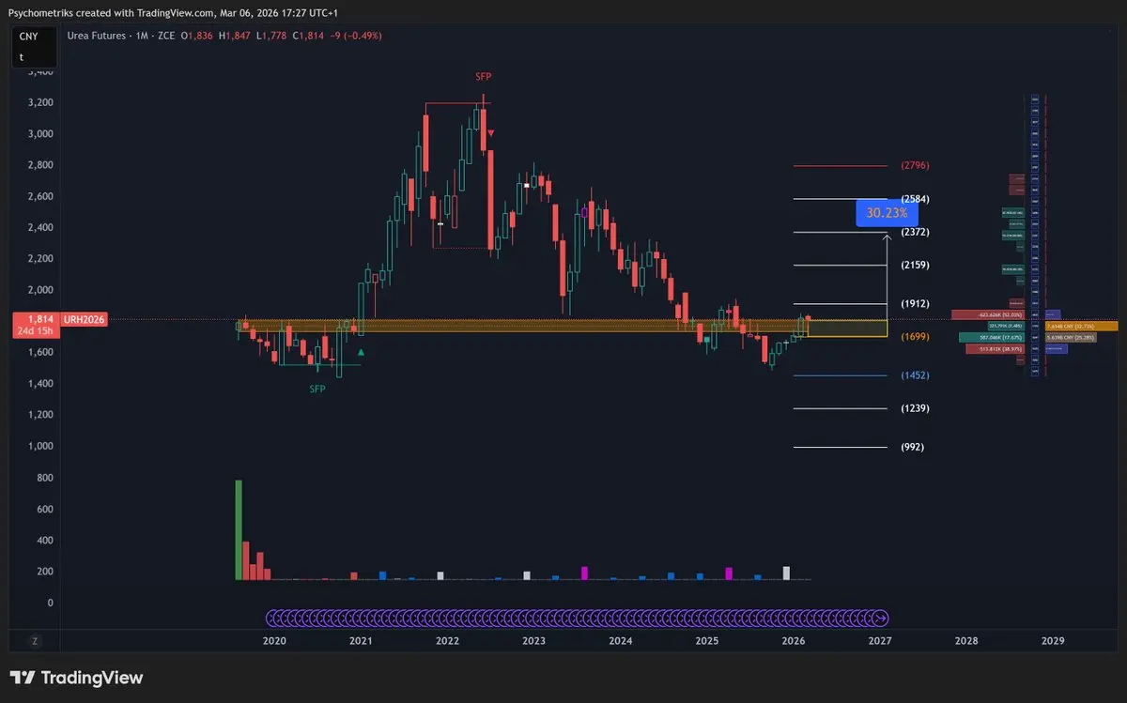
Task: Click the 3,200 price axis label
Action: tap(39, 102)
